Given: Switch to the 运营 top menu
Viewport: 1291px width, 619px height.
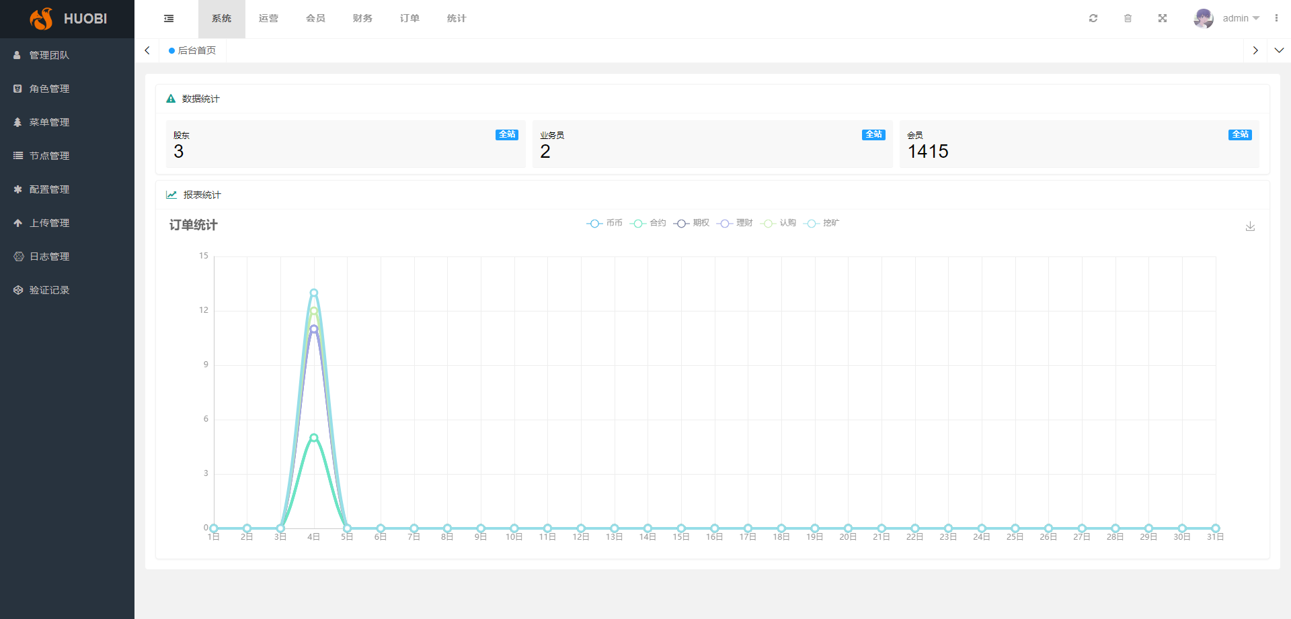Looking at the screenshot, I should tap(269, 19).
